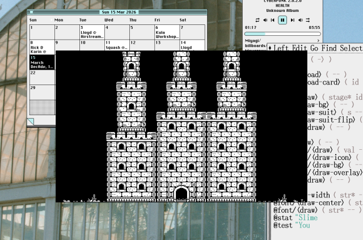
Task: Click the aw-suit-flip> line in the editor
Action: click(335, 120)
